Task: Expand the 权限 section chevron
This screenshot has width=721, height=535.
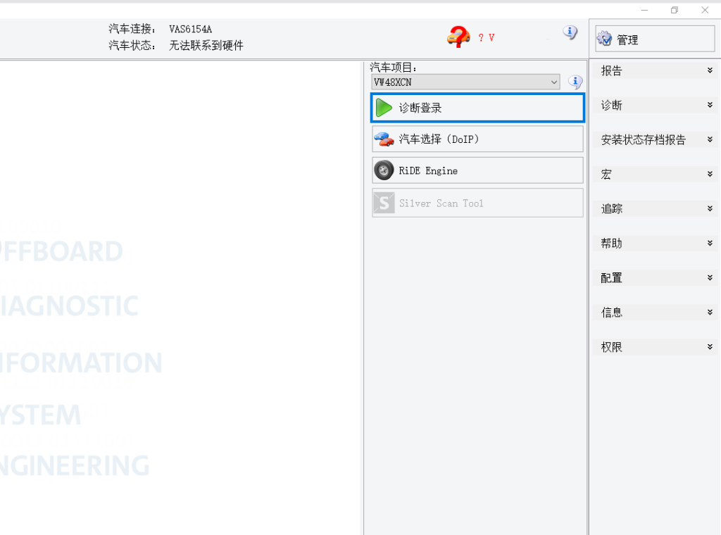Action: coord(710,347)
